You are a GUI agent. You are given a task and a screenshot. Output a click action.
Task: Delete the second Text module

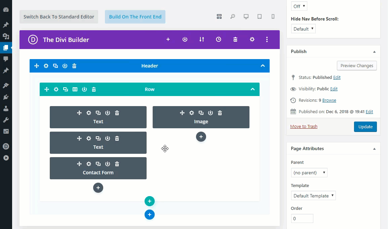[x=117, y=138]
